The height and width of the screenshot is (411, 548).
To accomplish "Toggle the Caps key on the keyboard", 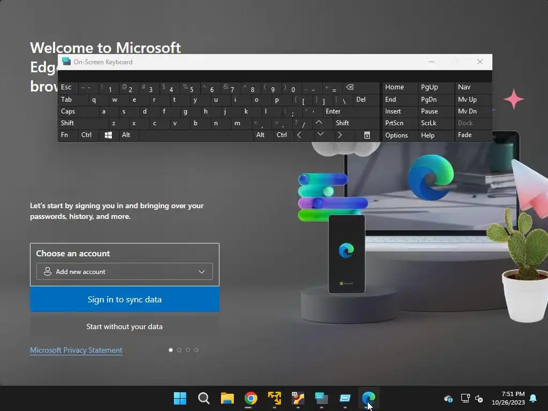I will coord(78,111).
